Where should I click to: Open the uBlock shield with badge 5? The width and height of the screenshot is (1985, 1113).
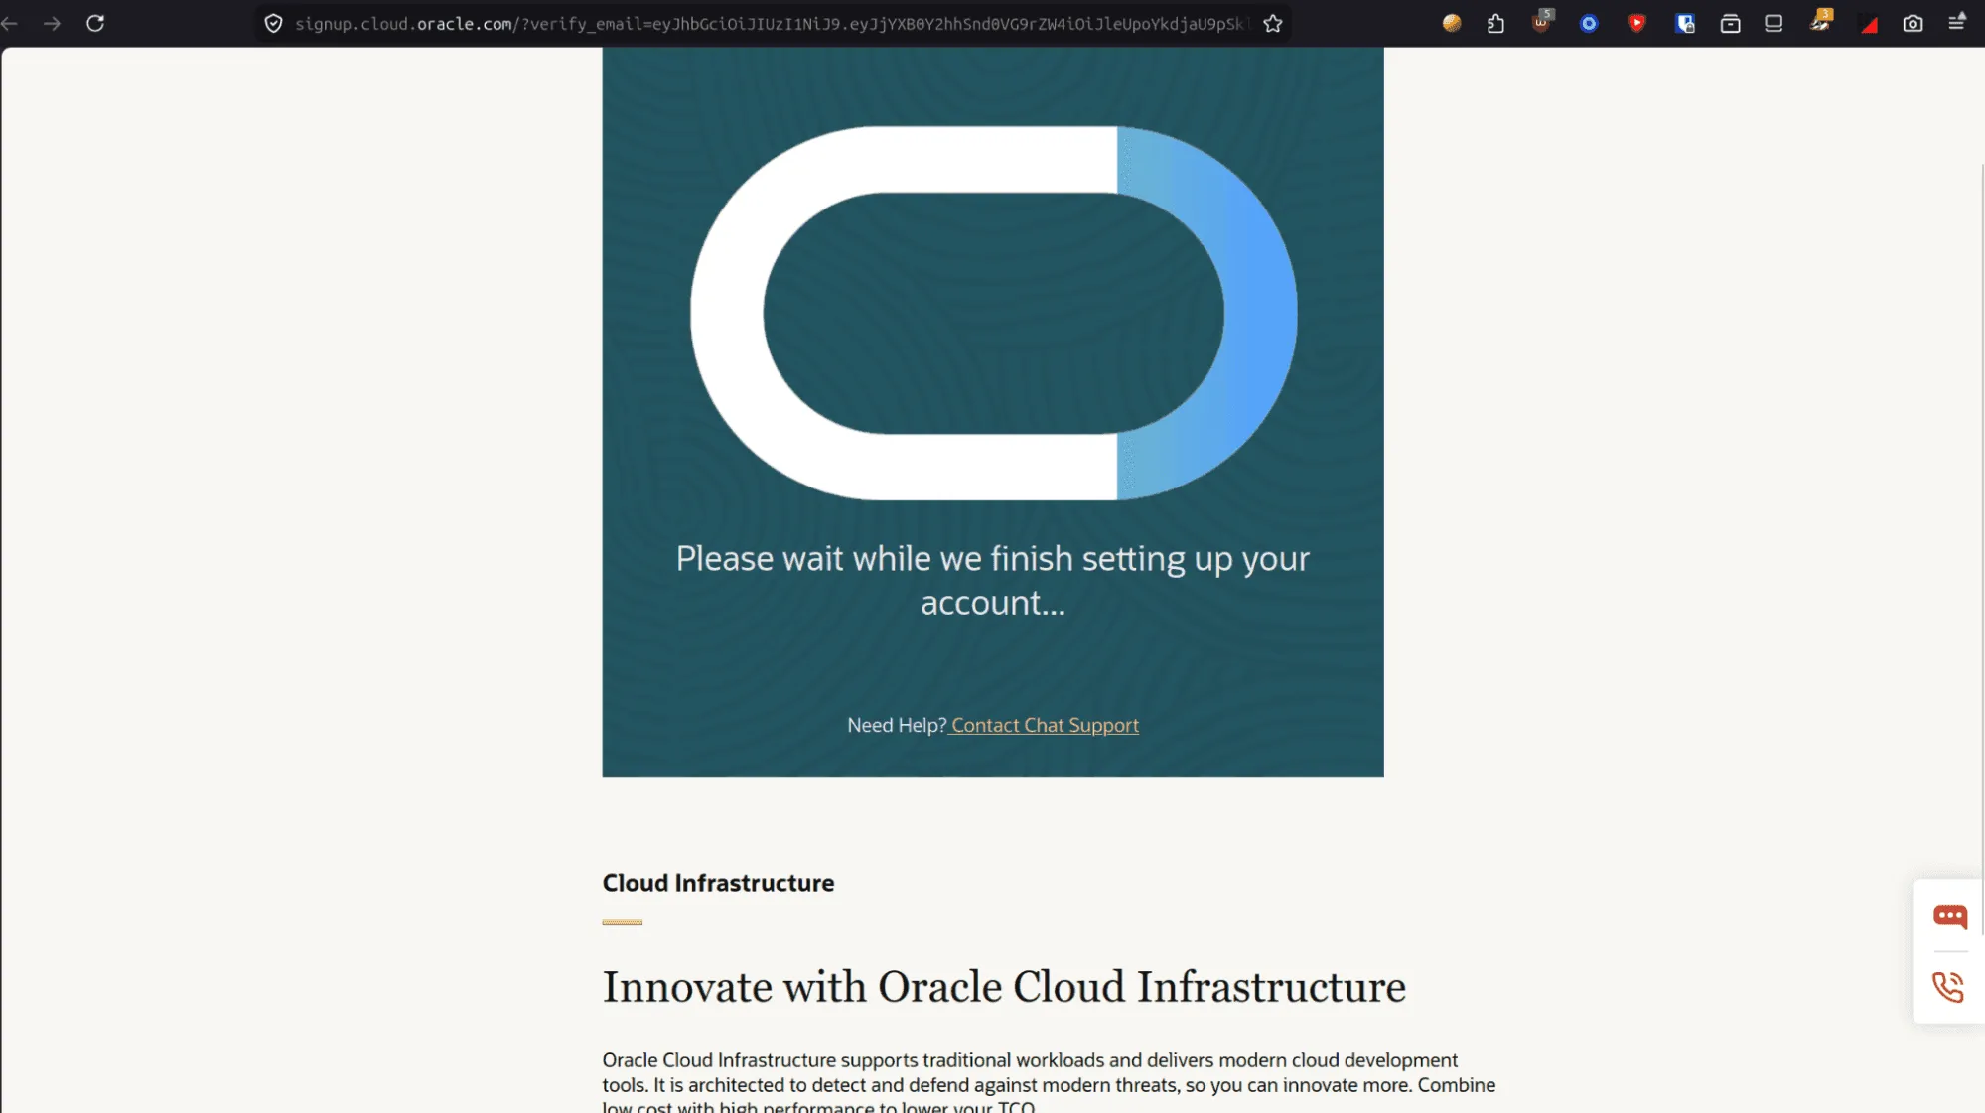pos(1542,21)
